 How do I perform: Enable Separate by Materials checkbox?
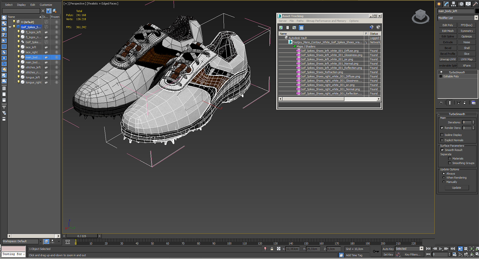tap(450, 159)
